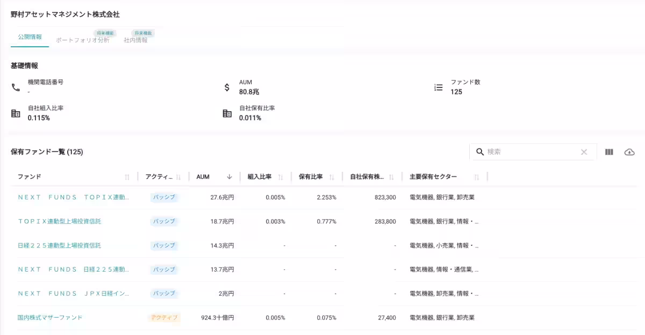Open the sort control on 主要保有セクター

coord(477,176)
